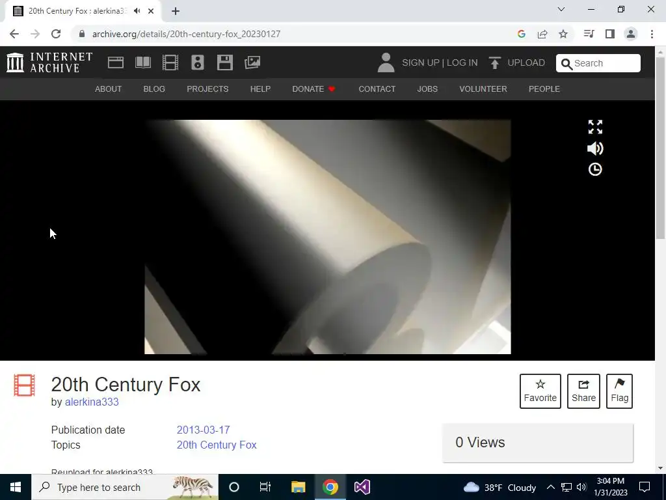The height and width of the screenshot is (500, 666).
Task: Open Cortana circle icon on taskbar
Action: (x=234, y=487)
